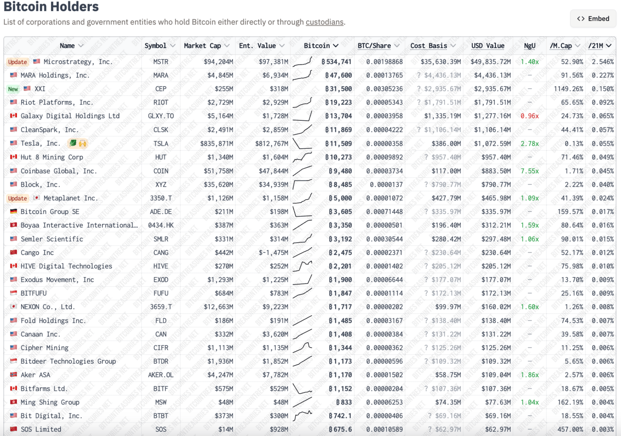
Task: Click the US flag beside XXI
Action: [27, 89]
